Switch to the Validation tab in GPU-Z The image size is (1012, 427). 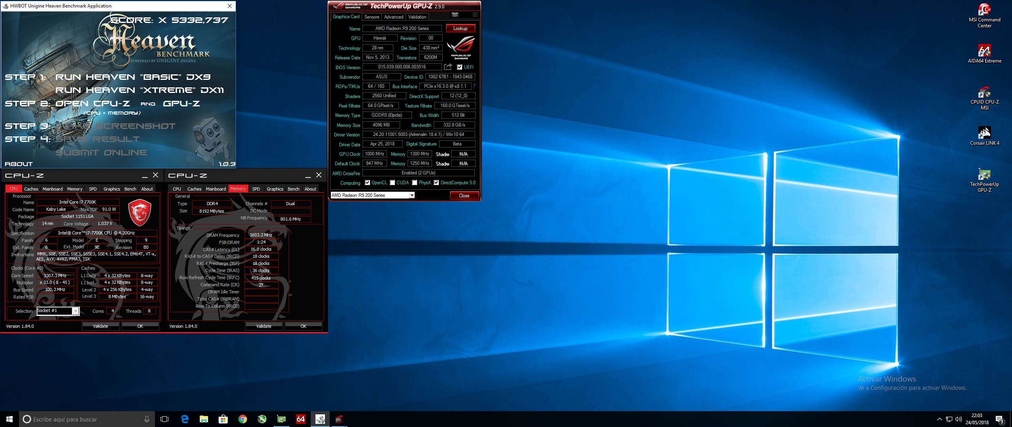[x=417, y=17]
